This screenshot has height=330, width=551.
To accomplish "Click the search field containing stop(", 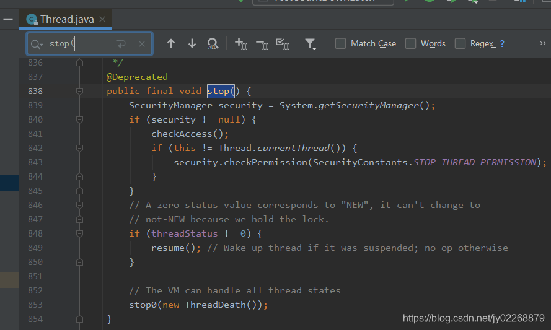I will pos(89,44).
